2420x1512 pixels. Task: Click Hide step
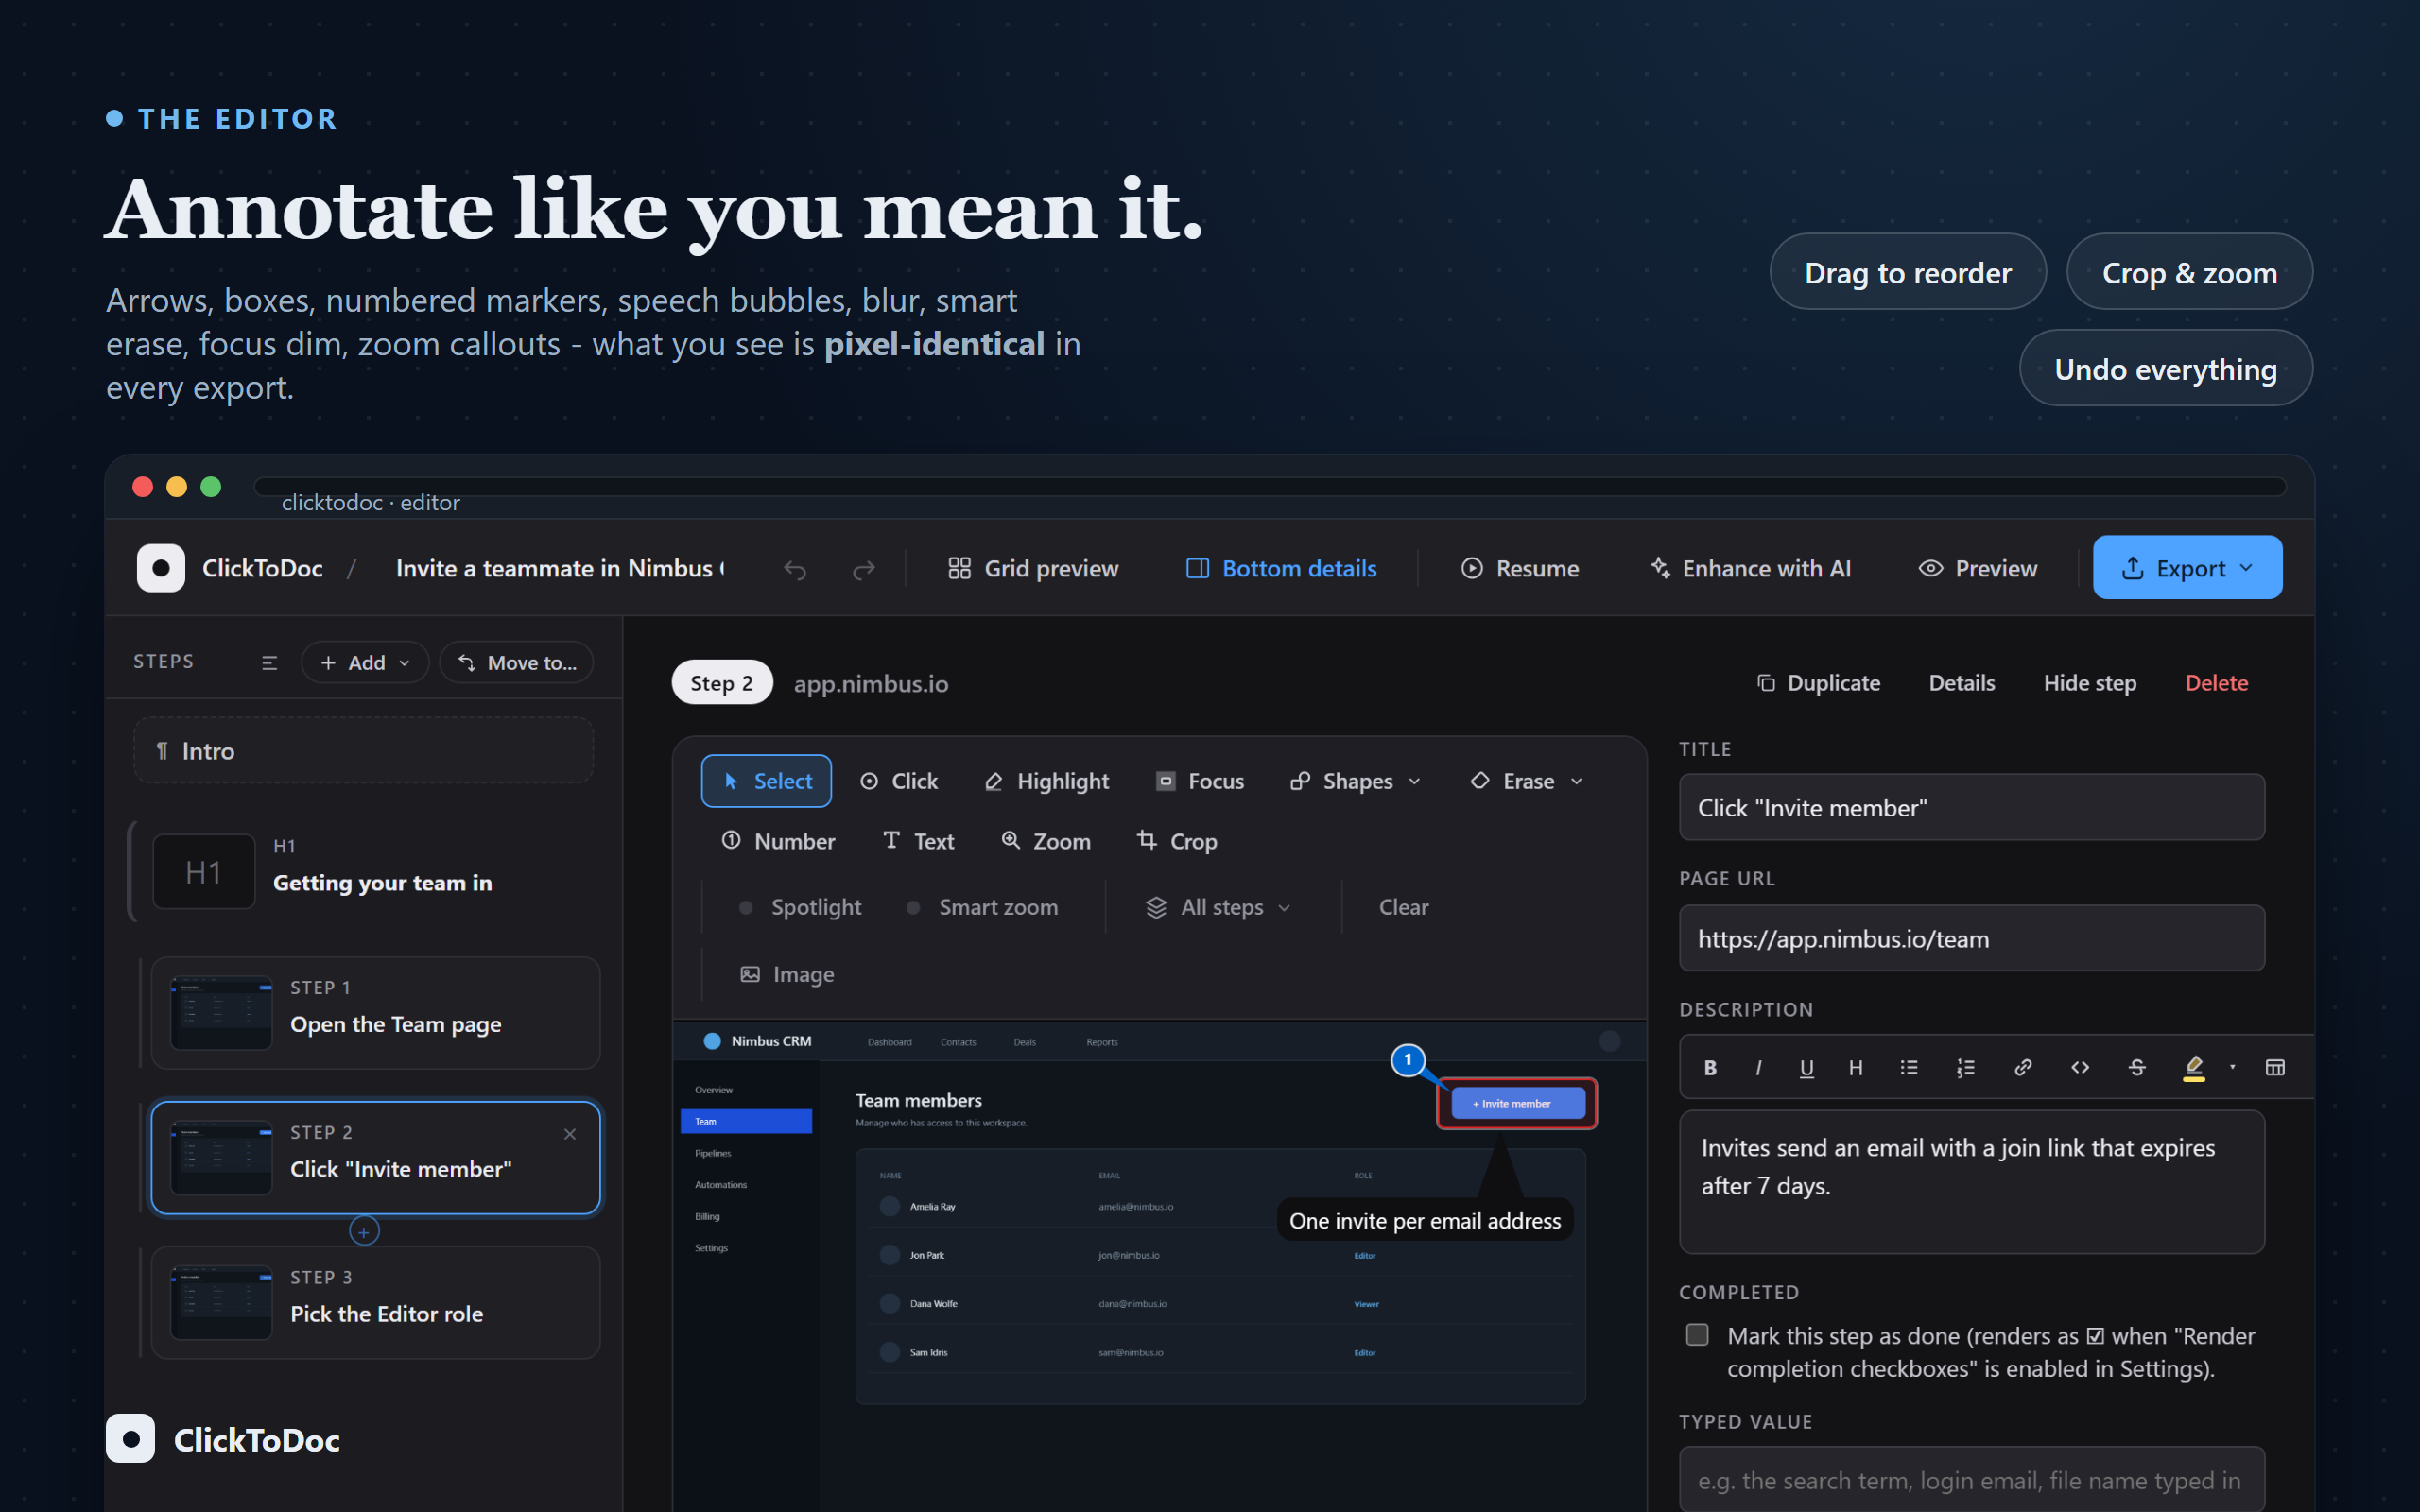pyautogui.click(x=2089, y=683)
